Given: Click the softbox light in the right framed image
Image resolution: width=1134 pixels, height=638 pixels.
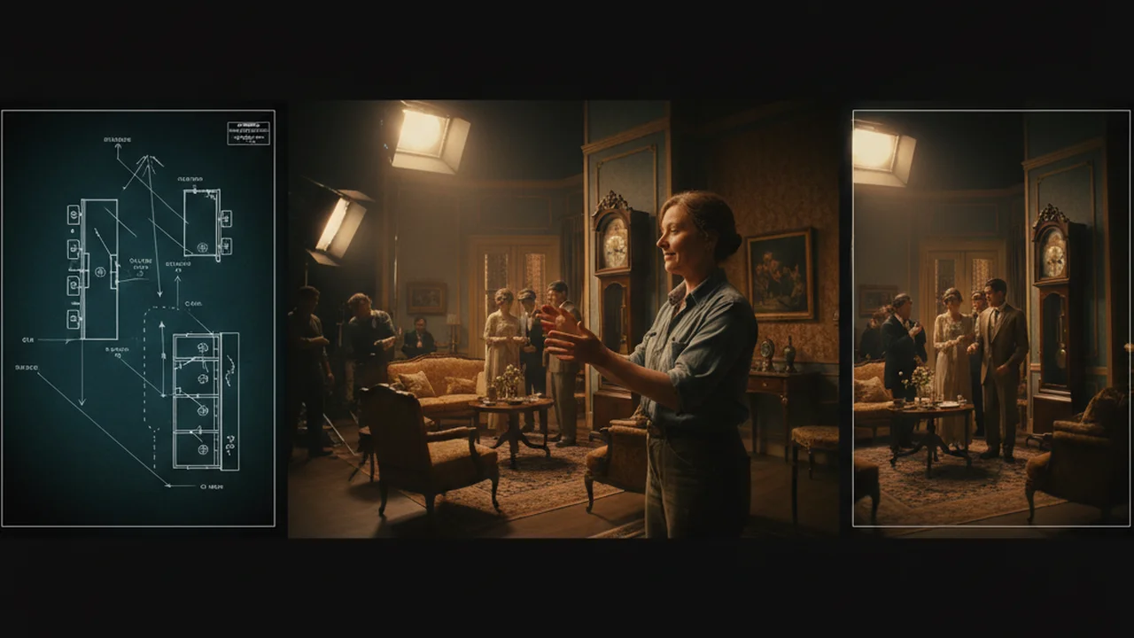Looking at the screenshot, I should tap(883, 152).
